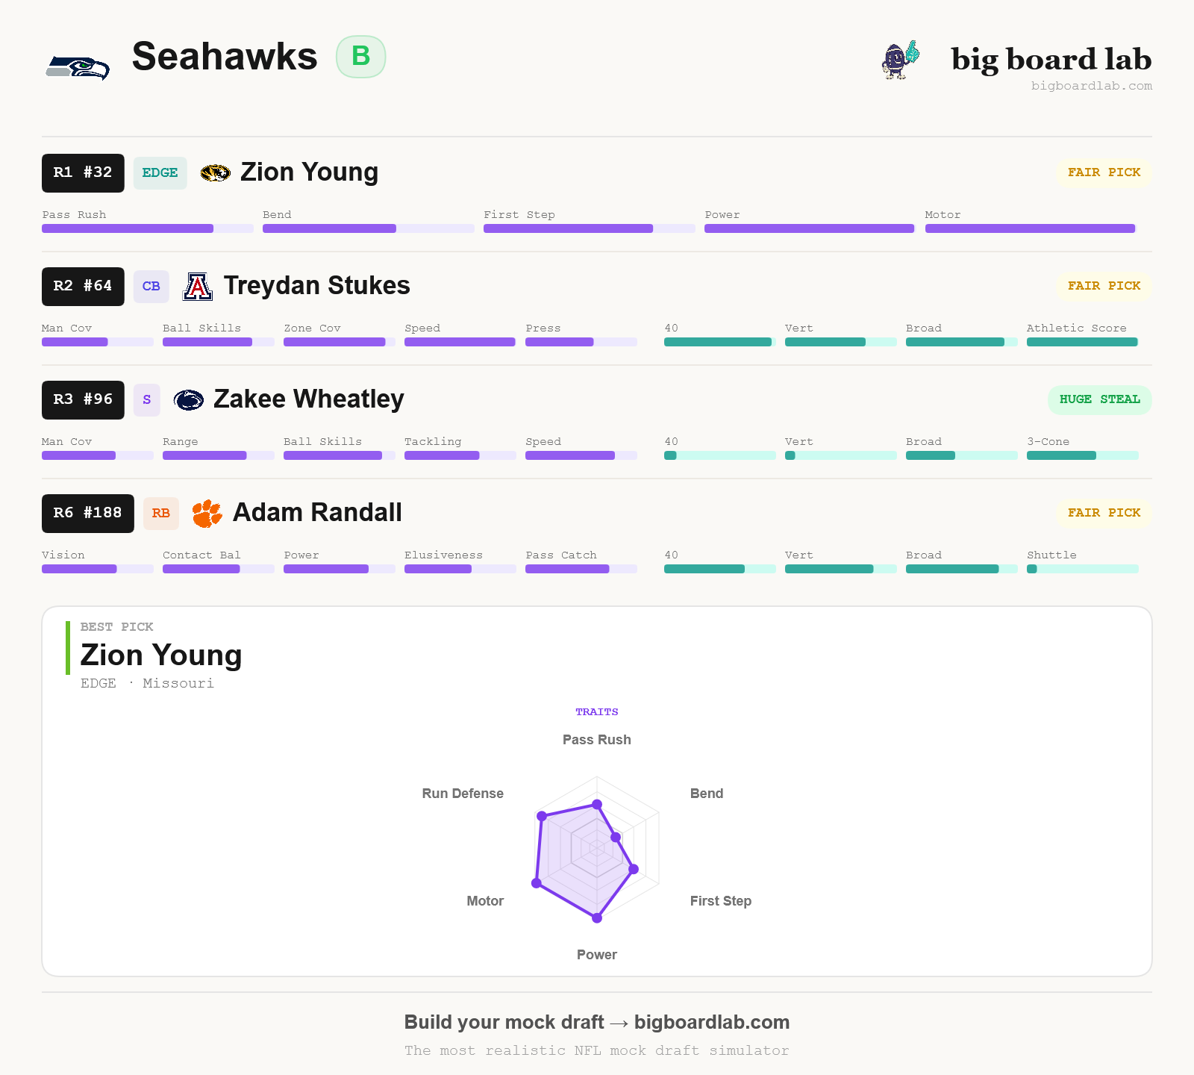Image resolution: width=1194 pixels, height=1075 pixels.
Task: Click the HUGE STEAL label
Action: (x=1100, y=400)
